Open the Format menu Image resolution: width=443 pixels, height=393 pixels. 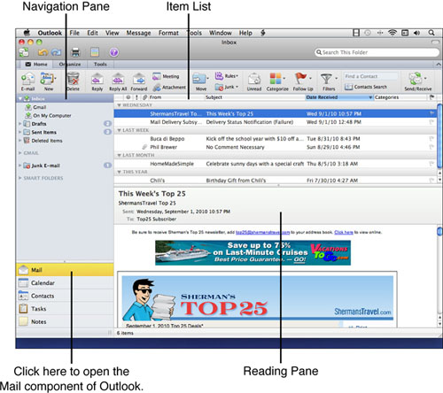click(168, 33)
